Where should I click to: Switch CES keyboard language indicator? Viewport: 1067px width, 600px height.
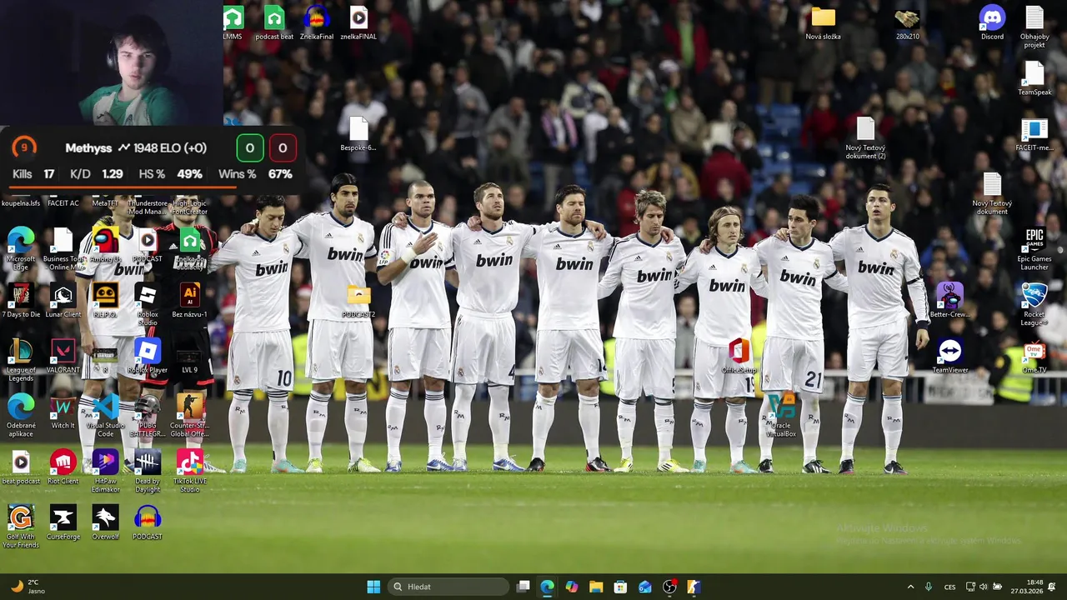click(949, 587)
